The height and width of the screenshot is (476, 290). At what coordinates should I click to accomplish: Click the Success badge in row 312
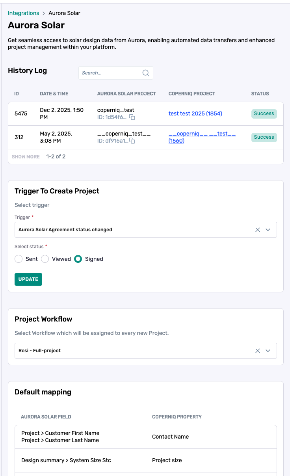click(x=264, y=137)
